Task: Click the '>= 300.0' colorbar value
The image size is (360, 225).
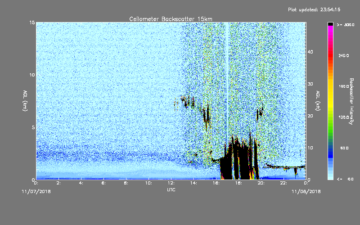Action: coord(346,25)
